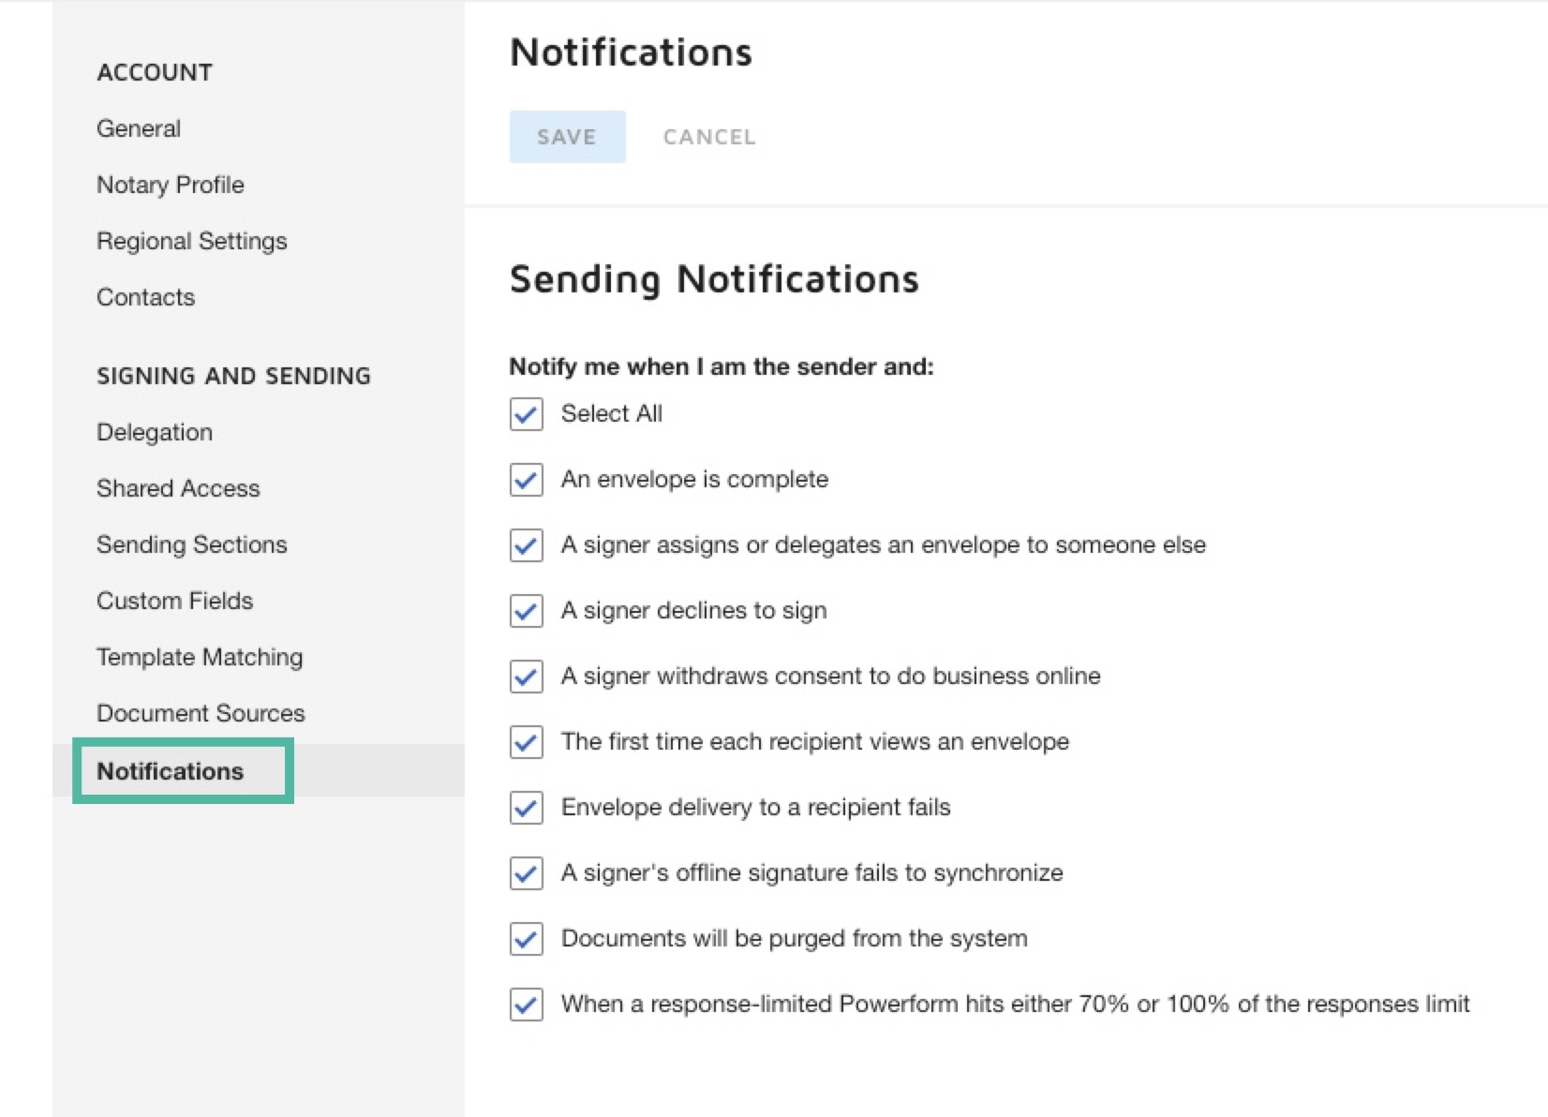Click SIGNING AND SENDING section header
Viewport: 1548px width, 1117px height.
pyautogui.click(x=234, y=376)
